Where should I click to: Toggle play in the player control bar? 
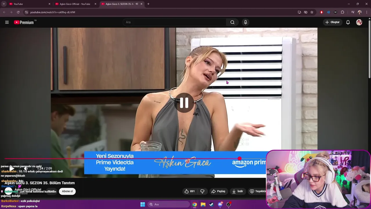[12, 168]
